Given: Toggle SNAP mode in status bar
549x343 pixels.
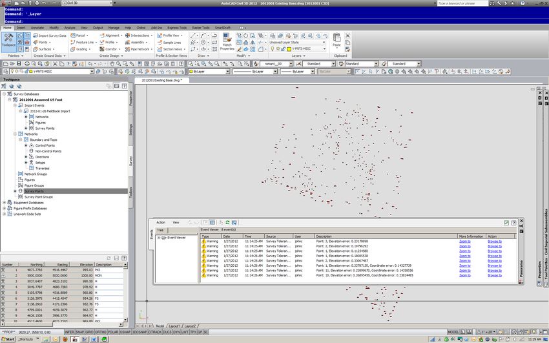Looking at the screenshot, I should click(79, 332).
